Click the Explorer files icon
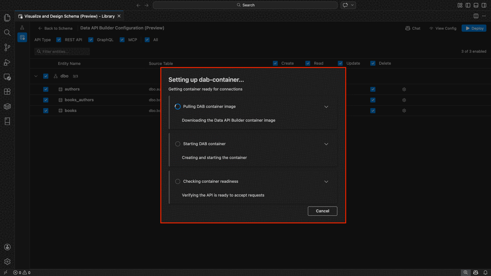The height and width of the screenshot is (276, 491). click(7, 18)
